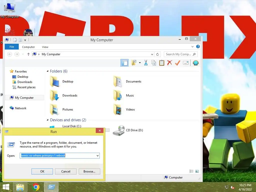Open the View ribbon tab

point(45,47)
